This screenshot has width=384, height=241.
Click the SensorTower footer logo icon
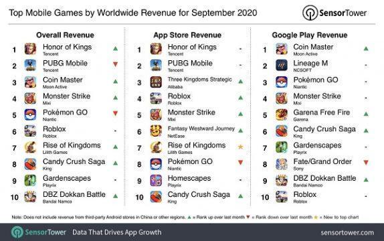point(17,232)
